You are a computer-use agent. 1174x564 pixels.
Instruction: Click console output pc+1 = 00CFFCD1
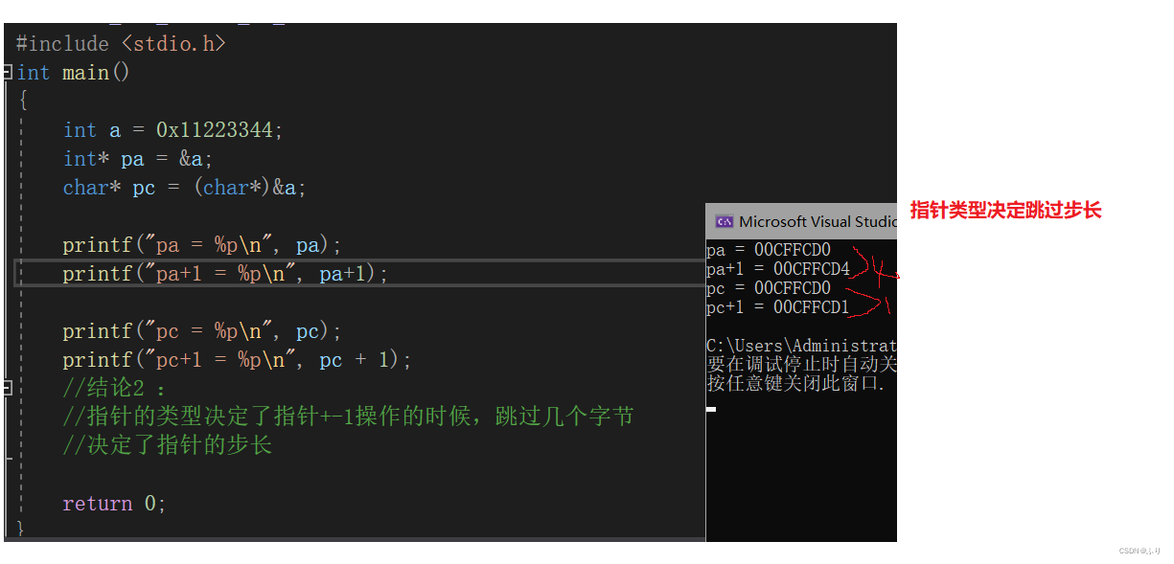click(x=778, y=306)
